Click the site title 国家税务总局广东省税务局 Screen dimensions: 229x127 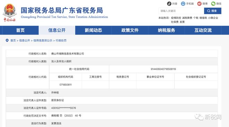62,10
